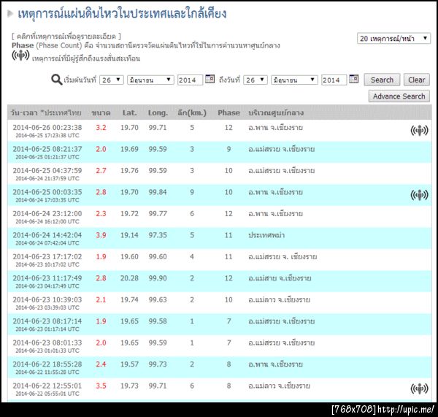Click magnitude 3.9 in the ประเทศพม่า row
Screen dimensions: 438x417
pos(101,235)
